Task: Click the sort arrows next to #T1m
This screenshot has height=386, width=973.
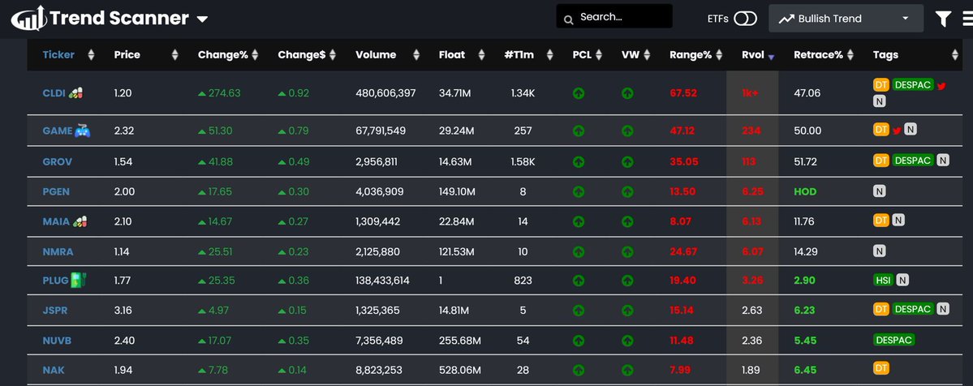Action: [549, 54]
